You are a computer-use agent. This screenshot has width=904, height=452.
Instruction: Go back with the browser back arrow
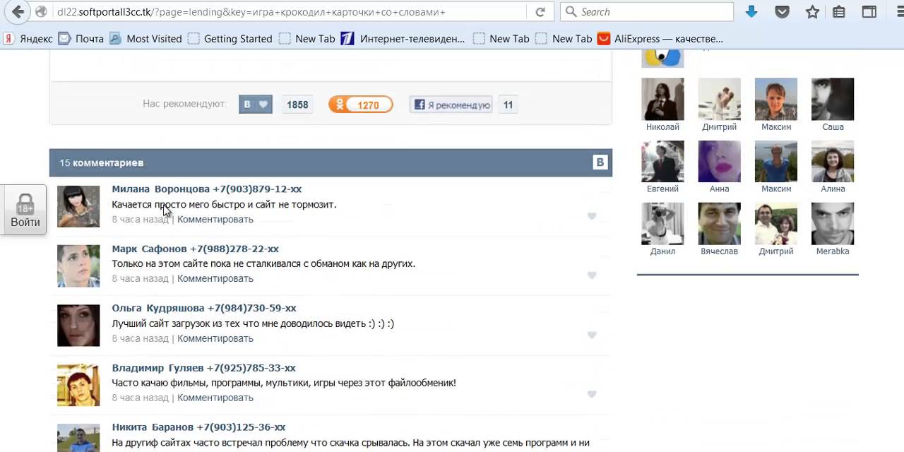tap(18, 12)
